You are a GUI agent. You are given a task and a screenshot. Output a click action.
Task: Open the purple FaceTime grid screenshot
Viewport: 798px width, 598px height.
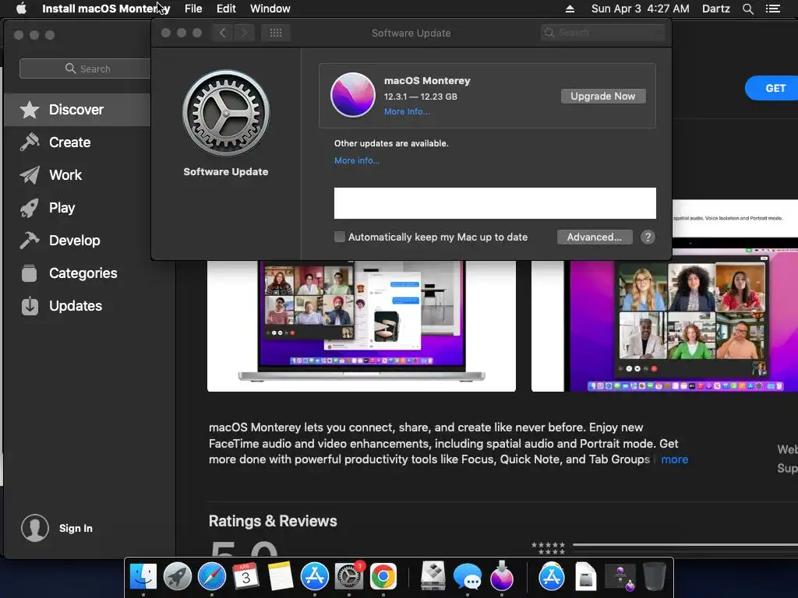click(x=665, y=325)
